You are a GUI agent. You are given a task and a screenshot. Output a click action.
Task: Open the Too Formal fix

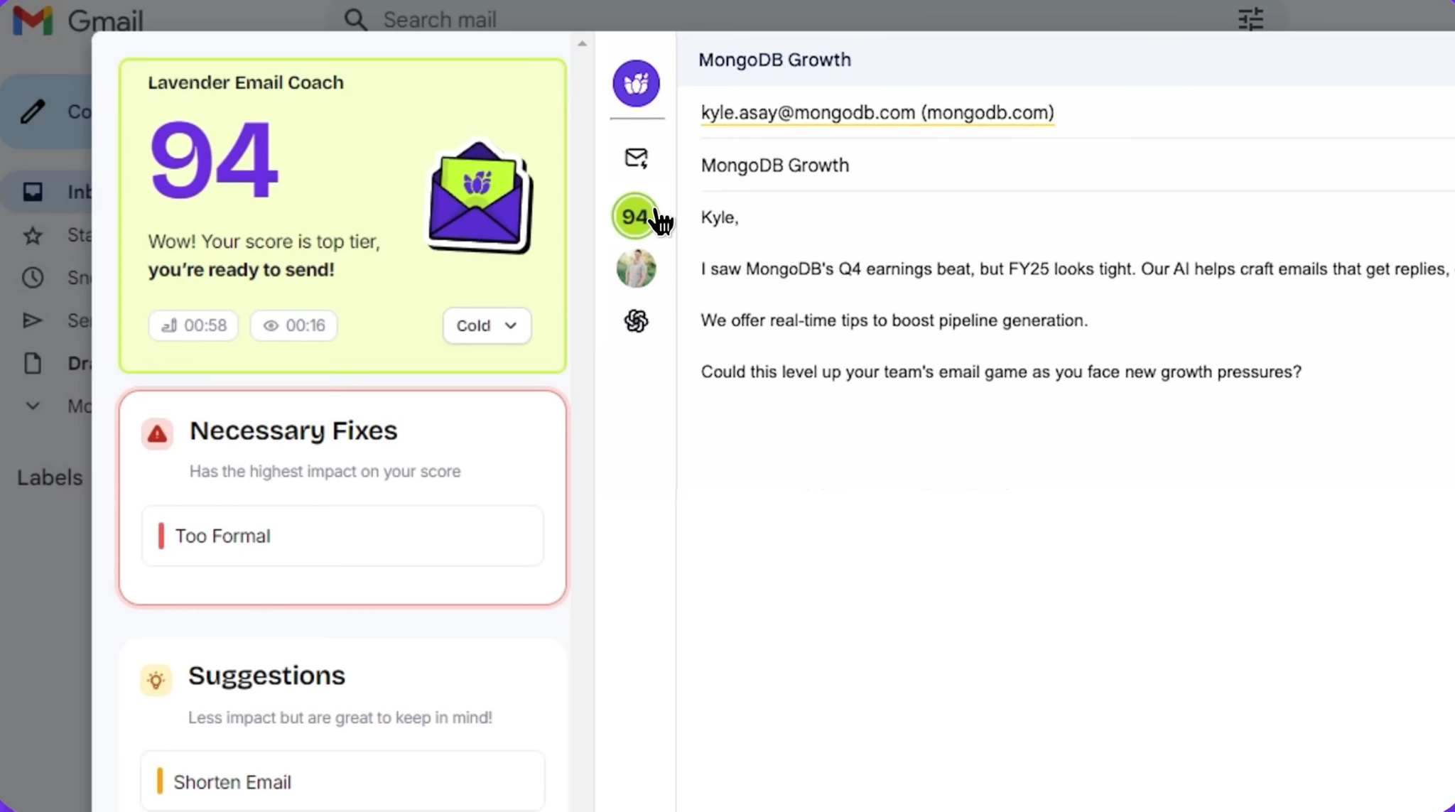(x=342, y=536)
